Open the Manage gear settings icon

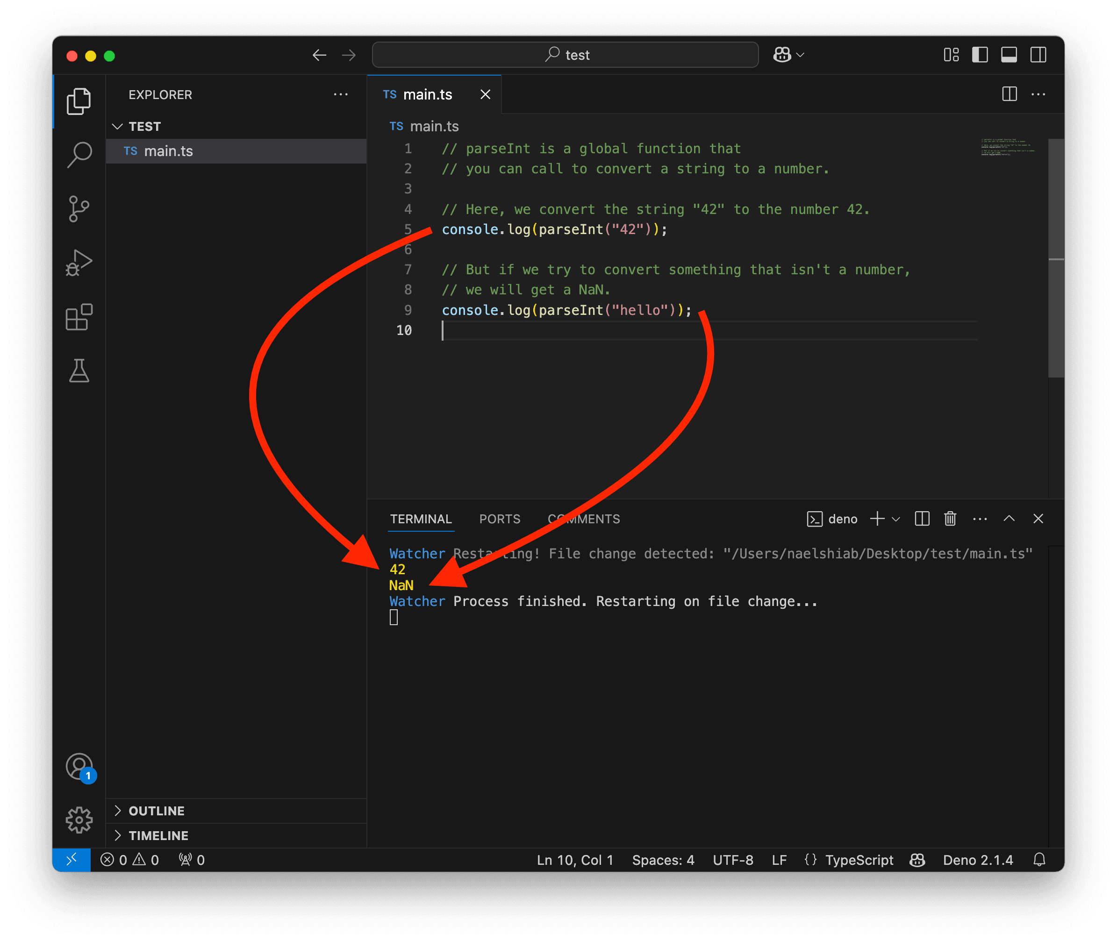pyautogui.click(x=79, y=820)
